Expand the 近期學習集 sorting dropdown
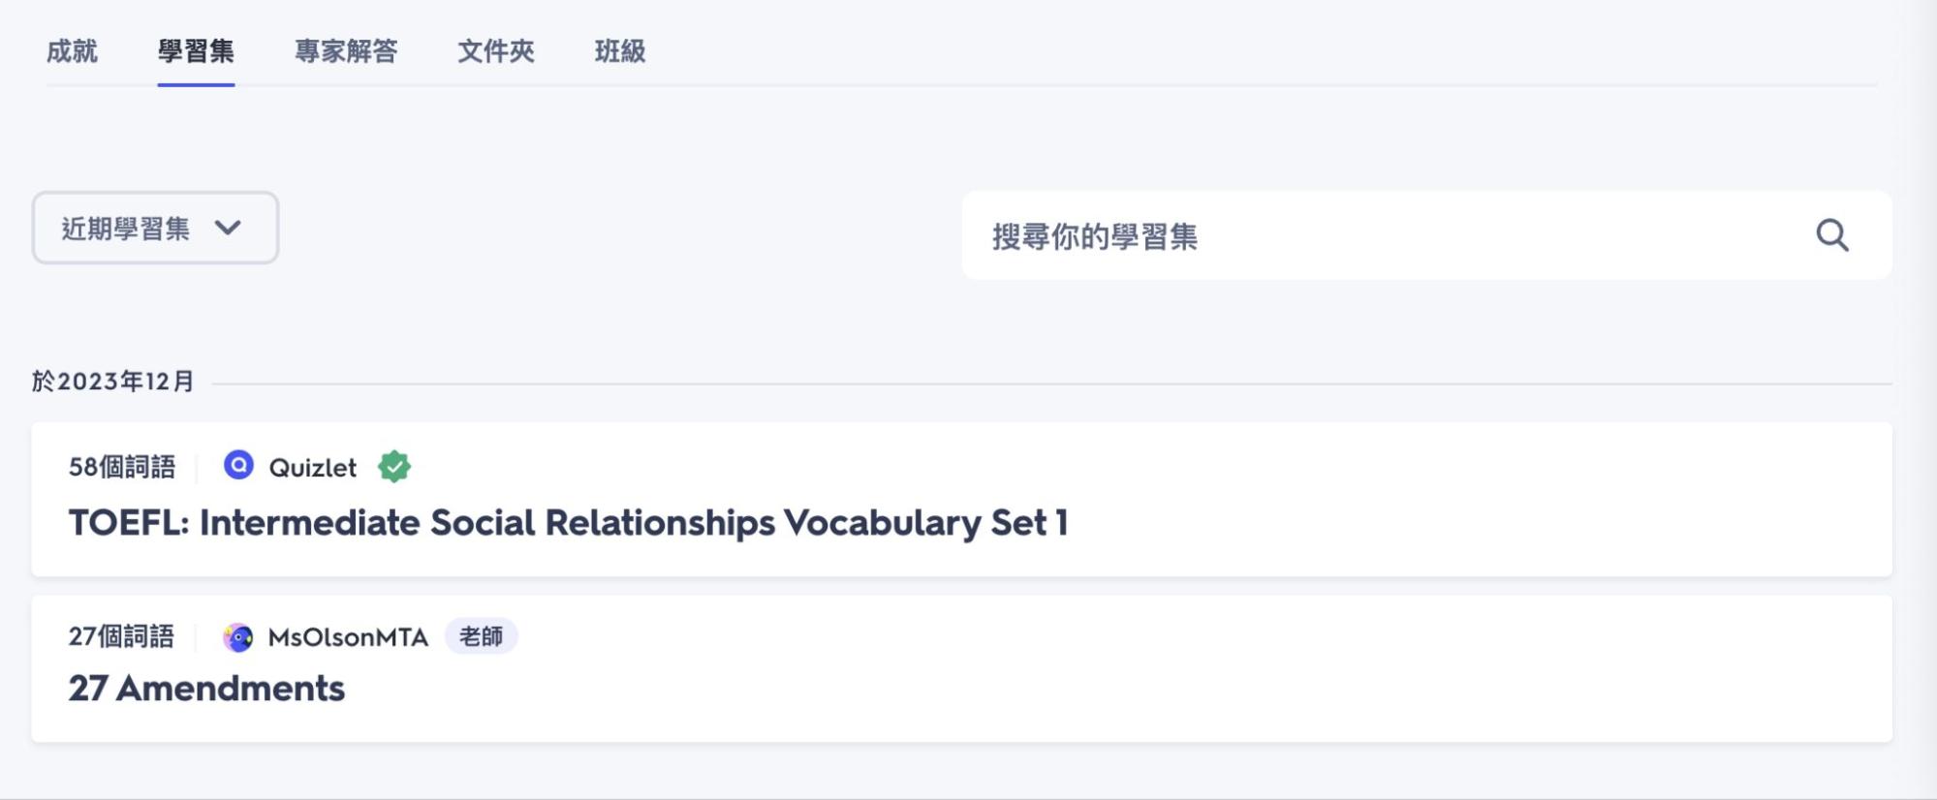 point(153,229)
